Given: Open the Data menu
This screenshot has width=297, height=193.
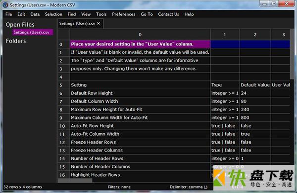Looking at the screenshot, I should pos(35,14).
